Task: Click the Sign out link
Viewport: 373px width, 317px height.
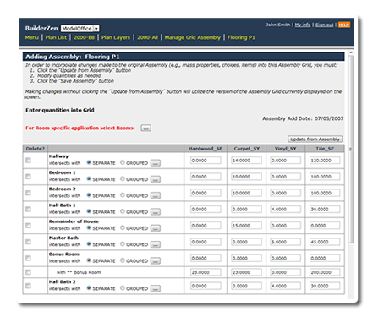Action: 324,25
